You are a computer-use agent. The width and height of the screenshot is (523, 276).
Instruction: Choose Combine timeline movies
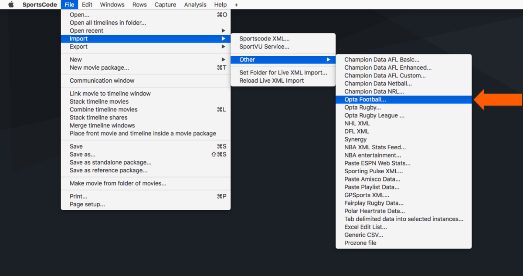146,110
